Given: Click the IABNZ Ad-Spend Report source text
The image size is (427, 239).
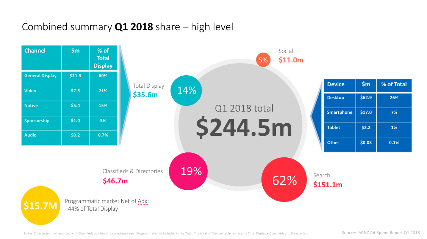Looking at the screenshot, I should click(381, 233).
